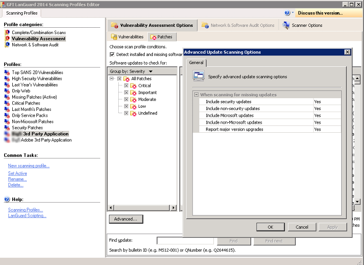Change the Include non-Microsoft updates Yes value
This screenshot has width=364, height=265.
click(327, 122)
